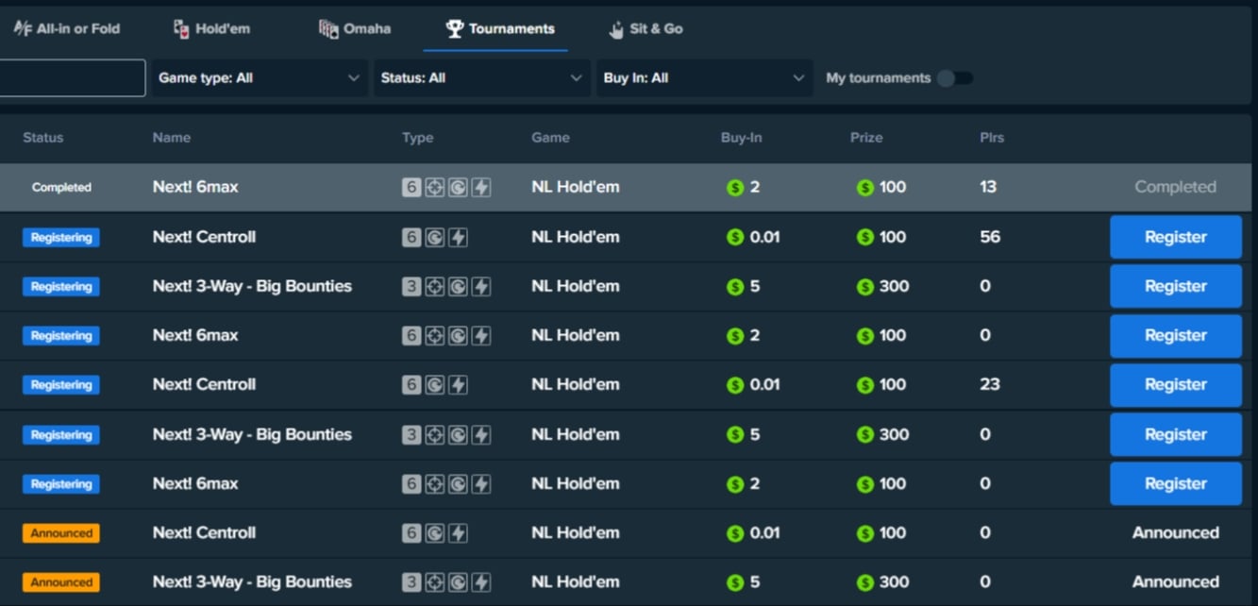Click the player count 13

(988, 187)
